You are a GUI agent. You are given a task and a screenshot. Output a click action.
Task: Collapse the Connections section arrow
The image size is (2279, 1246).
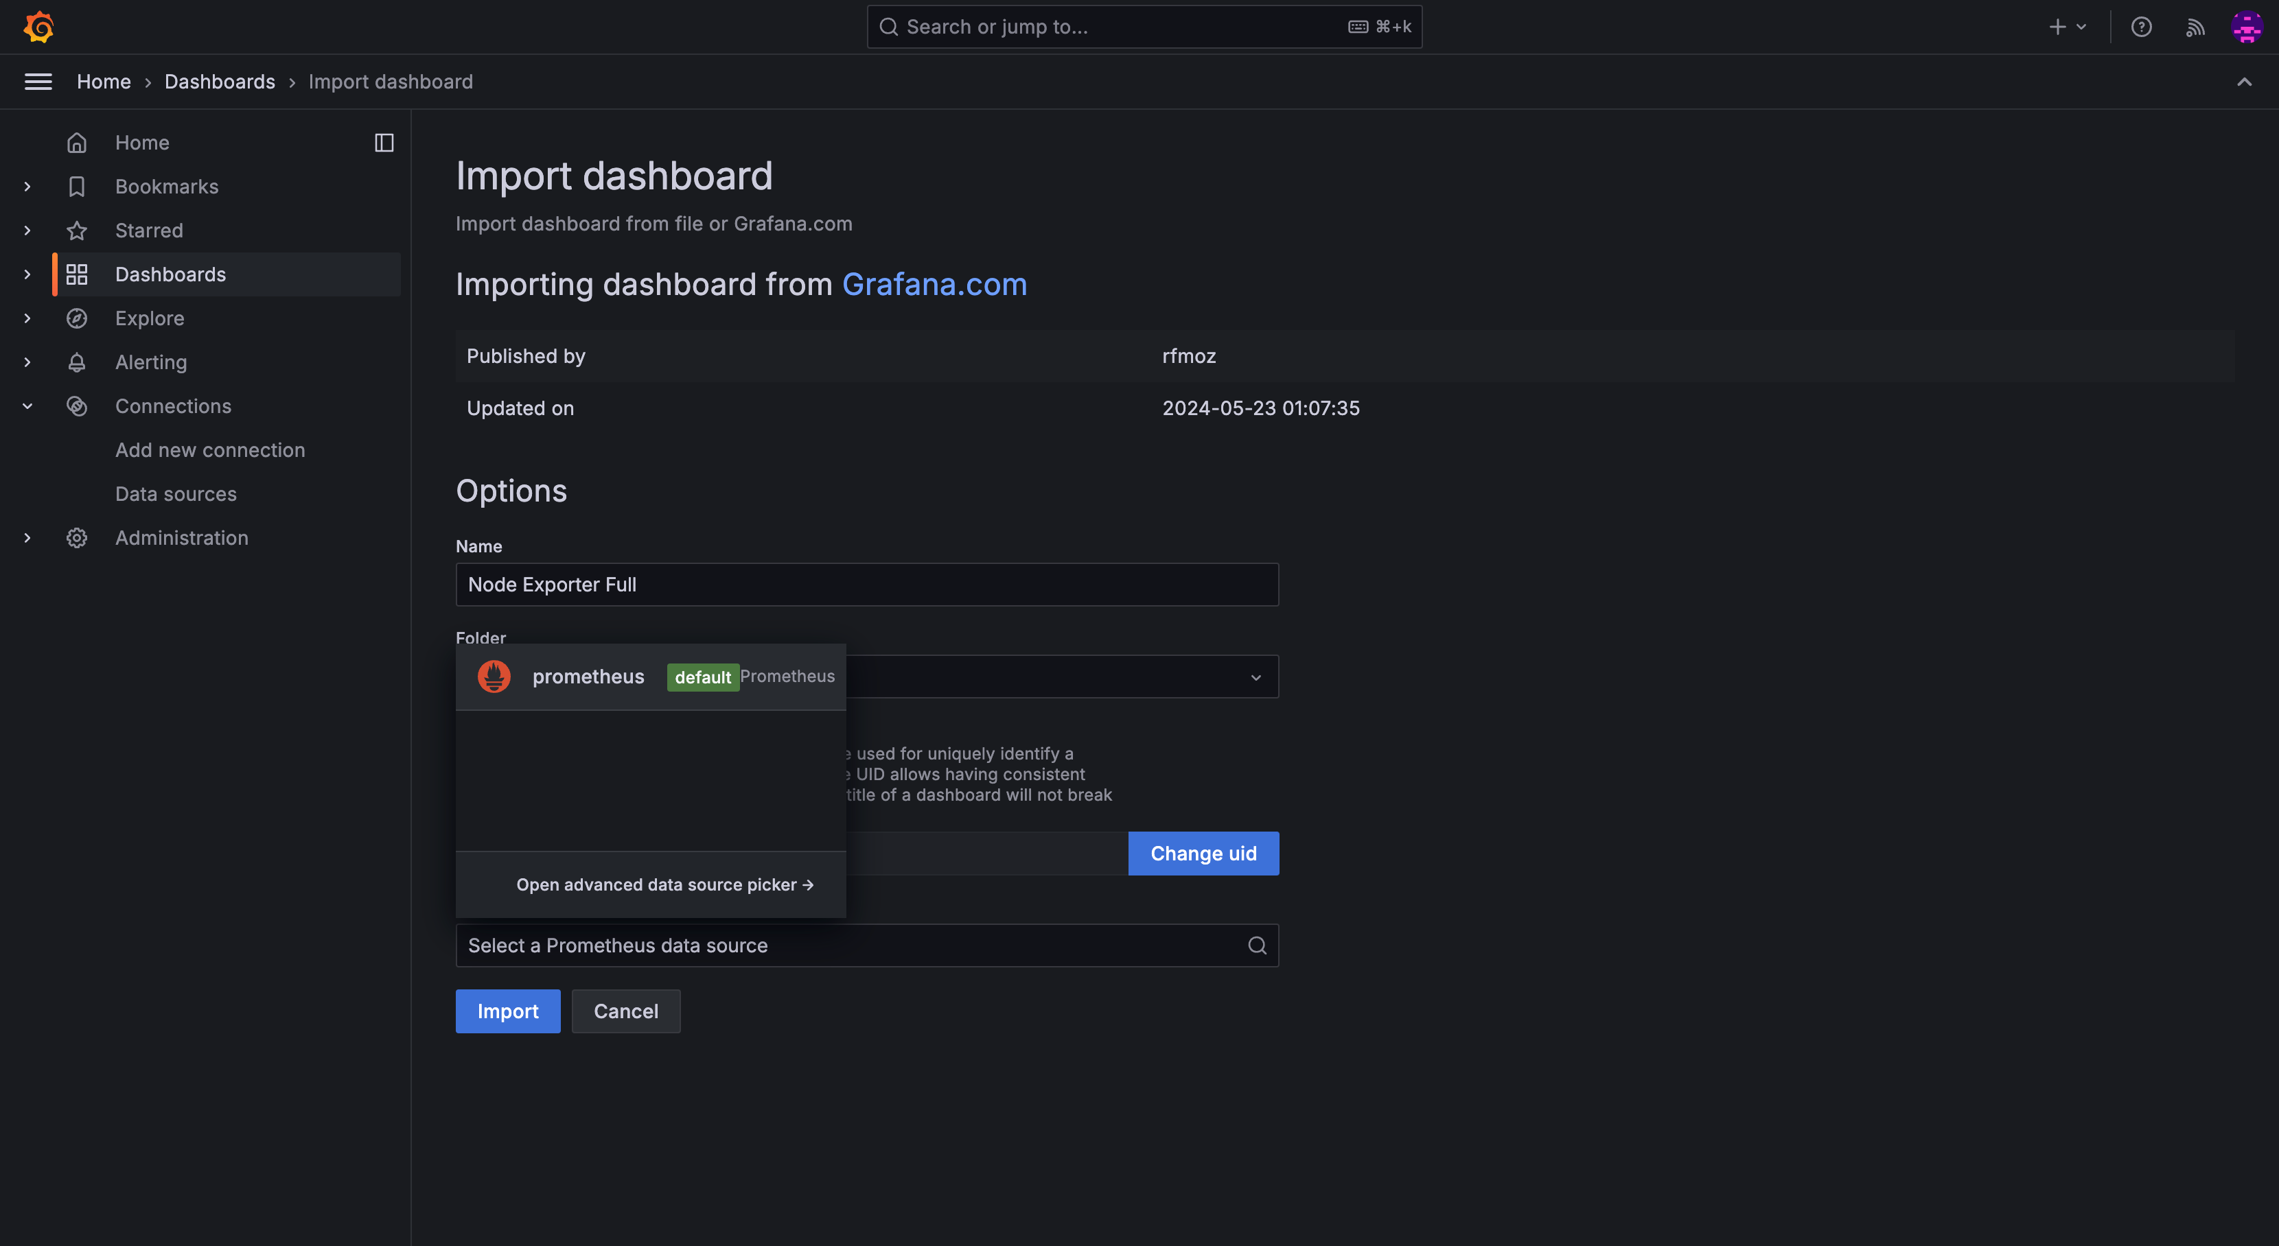pos(27,406)
